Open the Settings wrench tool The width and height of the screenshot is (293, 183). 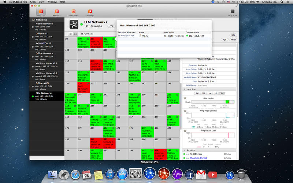[90, 13]
